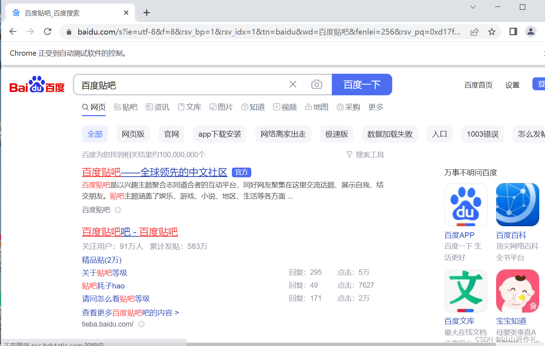Open the 百度百科 thumbnail
Viewport: 545px width, 346px height.
click(x=518, y=205)
